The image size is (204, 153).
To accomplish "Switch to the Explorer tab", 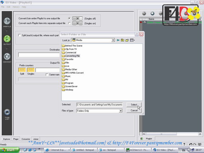I will 7,139.
